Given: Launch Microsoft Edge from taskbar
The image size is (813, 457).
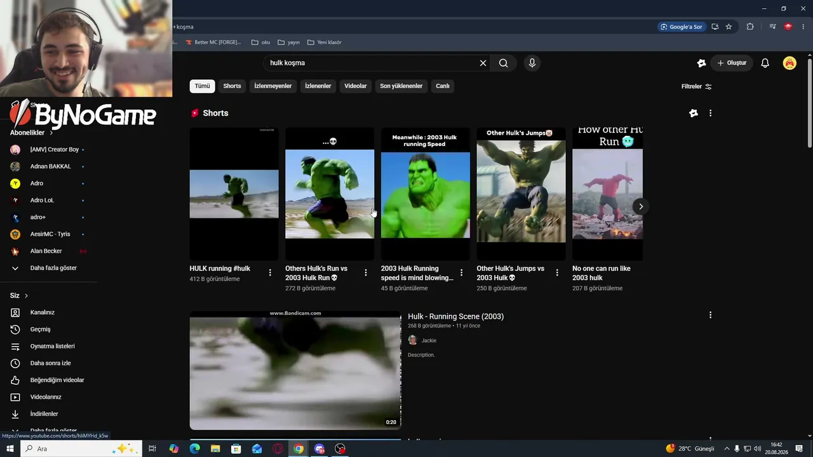Looking at the screenshot, I should 194,449.
